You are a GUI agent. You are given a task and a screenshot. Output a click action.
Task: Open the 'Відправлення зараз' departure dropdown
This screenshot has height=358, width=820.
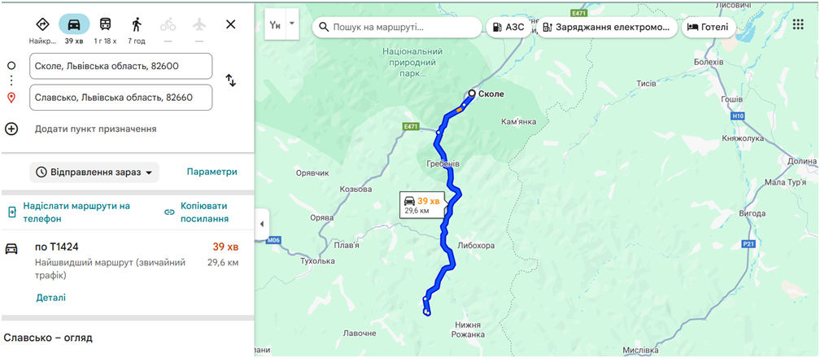pos(94,172)
